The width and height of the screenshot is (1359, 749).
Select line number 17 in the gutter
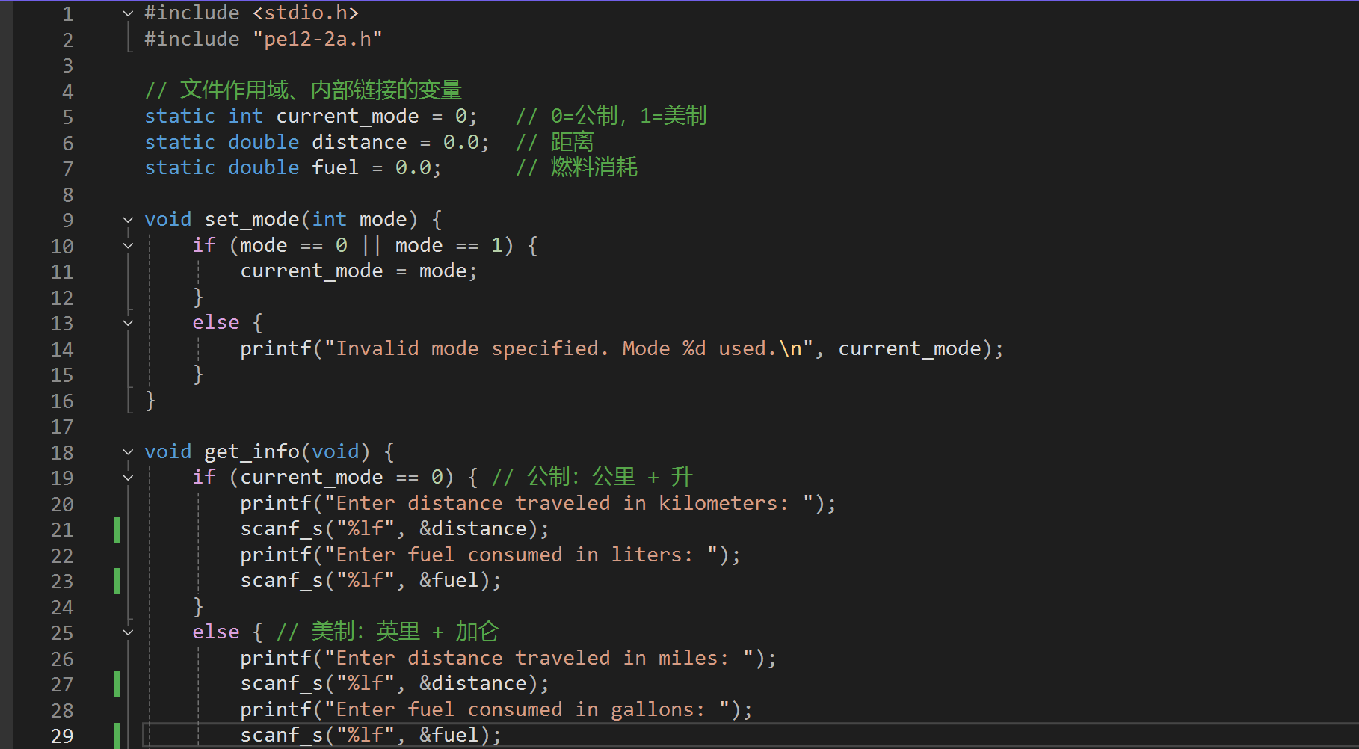(x=62, y=427)
